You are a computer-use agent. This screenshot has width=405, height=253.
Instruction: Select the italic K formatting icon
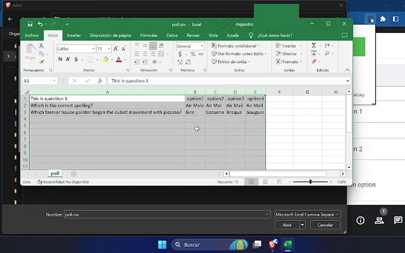pos(67,59)
